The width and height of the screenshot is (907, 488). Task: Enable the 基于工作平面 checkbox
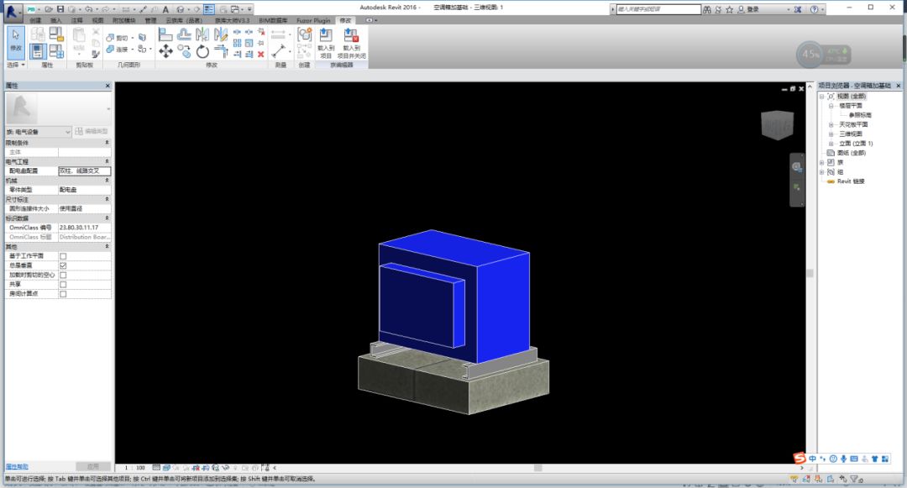(63, 256)
